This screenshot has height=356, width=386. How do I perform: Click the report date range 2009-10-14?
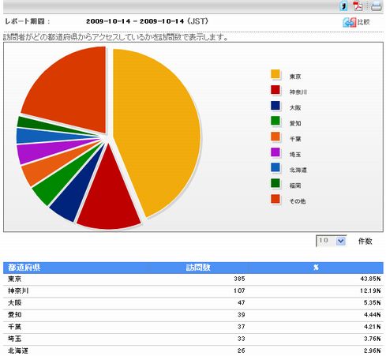coord(147,21)
